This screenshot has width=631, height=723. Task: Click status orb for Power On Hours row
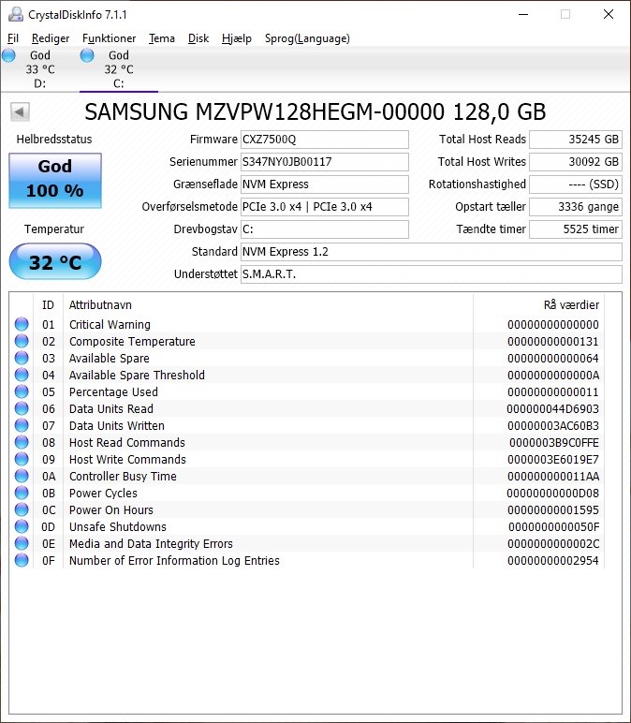point(22,509)
